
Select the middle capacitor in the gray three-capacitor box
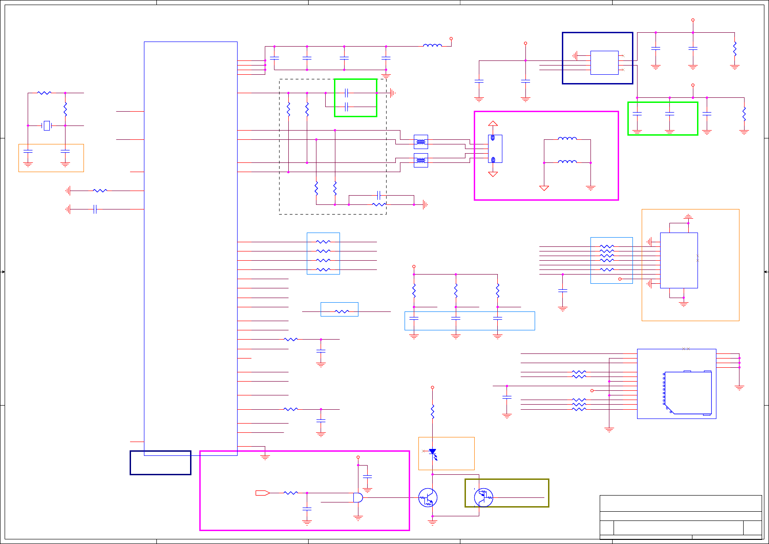[456, 318]
